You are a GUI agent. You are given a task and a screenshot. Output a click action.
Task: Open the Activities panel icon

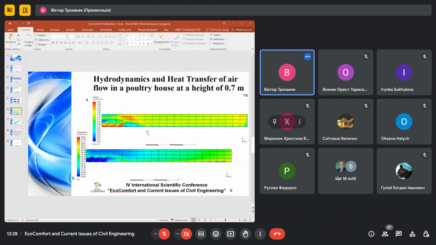[x=412, y=234]
